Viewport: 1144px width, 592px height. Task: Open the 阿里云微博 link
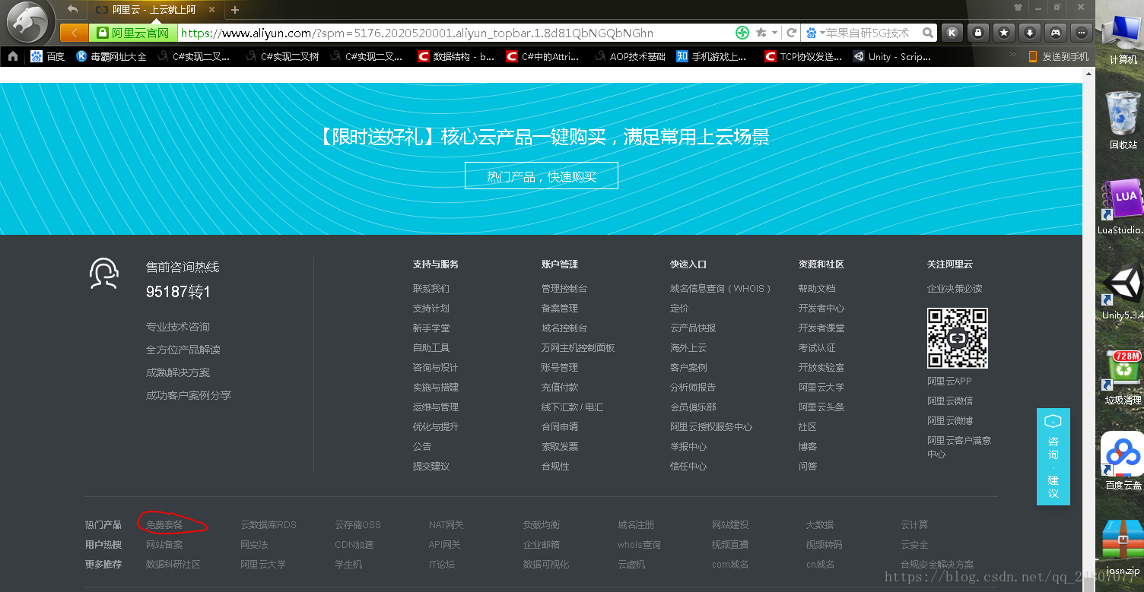point(950,421)
